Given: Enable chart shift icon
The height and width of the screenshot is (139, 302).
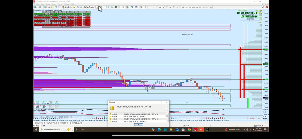Looking at the screenshot, I should tap(123, 7).
